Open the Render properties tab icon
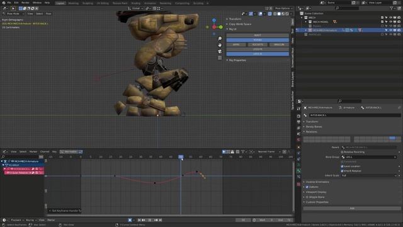 coord(298,116)
